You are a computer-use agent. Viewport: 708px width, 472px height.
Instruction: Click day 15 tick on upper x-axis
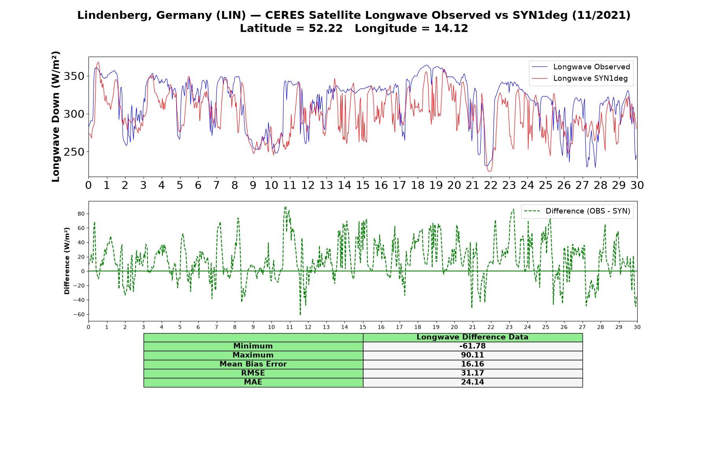(363, 185)
